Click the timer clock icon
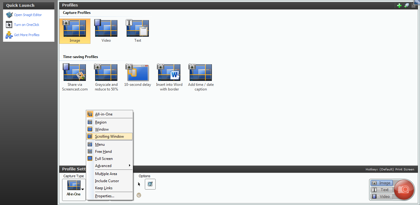 (x=139, y=195)
